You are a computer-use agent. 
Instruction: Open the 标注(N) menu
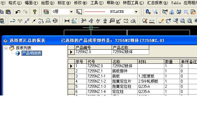point(64,3)
